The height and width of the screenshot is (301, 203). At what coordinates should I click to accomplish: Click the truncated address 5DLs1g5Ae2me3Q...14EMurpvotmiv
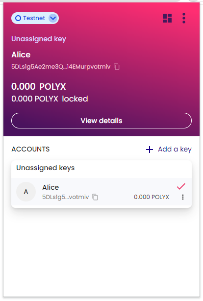click(x=61, y=67)
